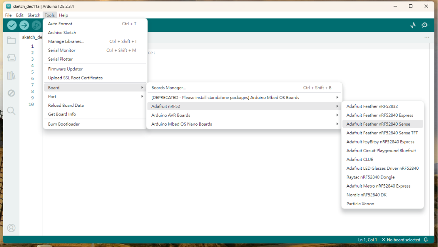438x247 pixels.
Task: Open Boards Manager from Board submenu
Action: pos(244,88)
